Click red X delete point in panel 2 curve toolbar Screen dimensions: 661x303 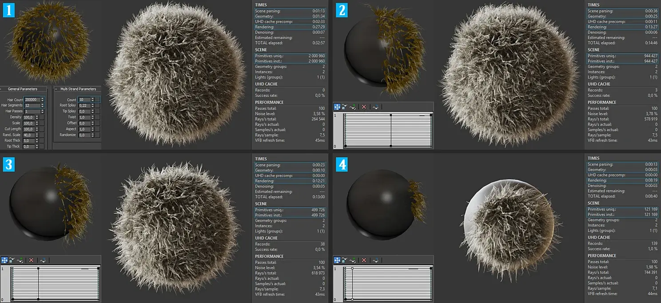pyautogui.click(x=364, y=107)
